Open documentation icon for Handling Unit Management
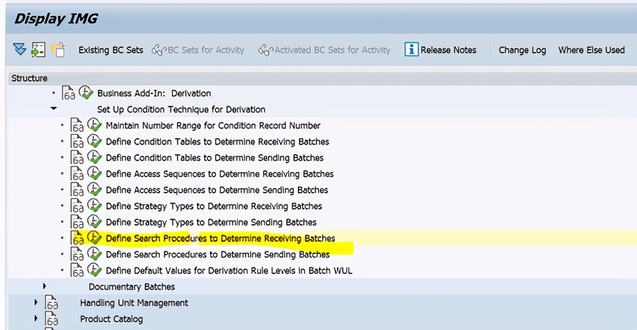Viewport: 637px width, 330px height. pyautogui.click(x=50, y=303)
